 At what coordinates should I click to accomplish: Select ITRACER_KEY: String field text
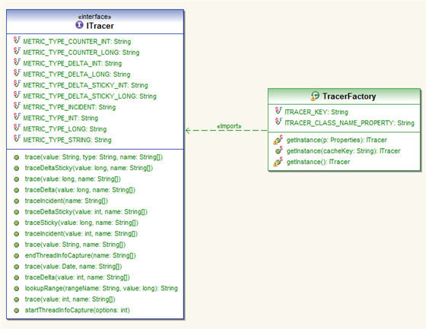pyautogui.click(x=316, y=112)
